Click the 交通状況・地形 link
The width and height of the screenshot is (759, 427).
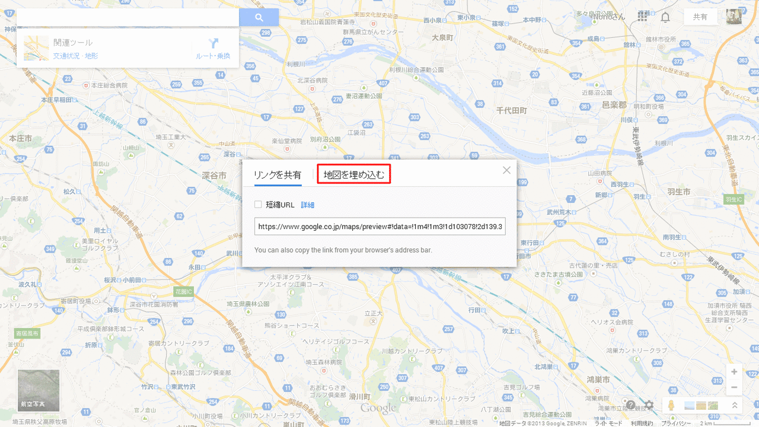(76, 56)
